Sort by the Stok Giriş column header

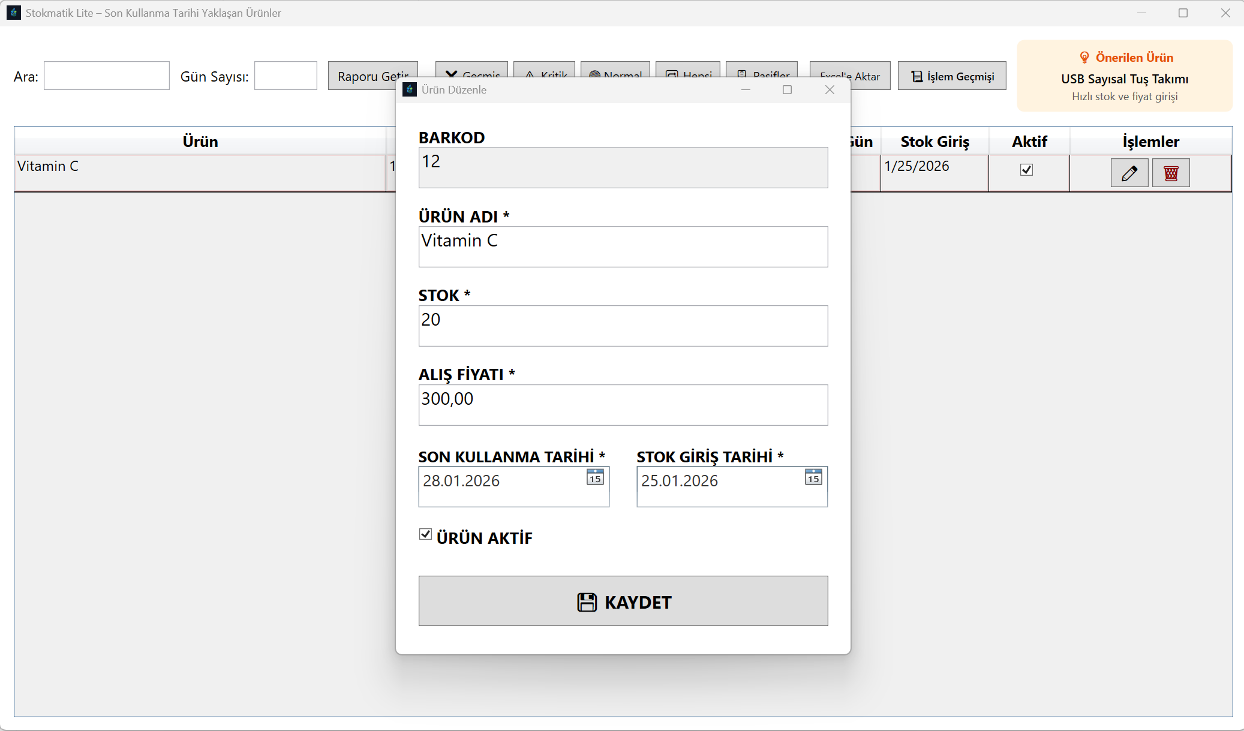[x=934, y=142]
